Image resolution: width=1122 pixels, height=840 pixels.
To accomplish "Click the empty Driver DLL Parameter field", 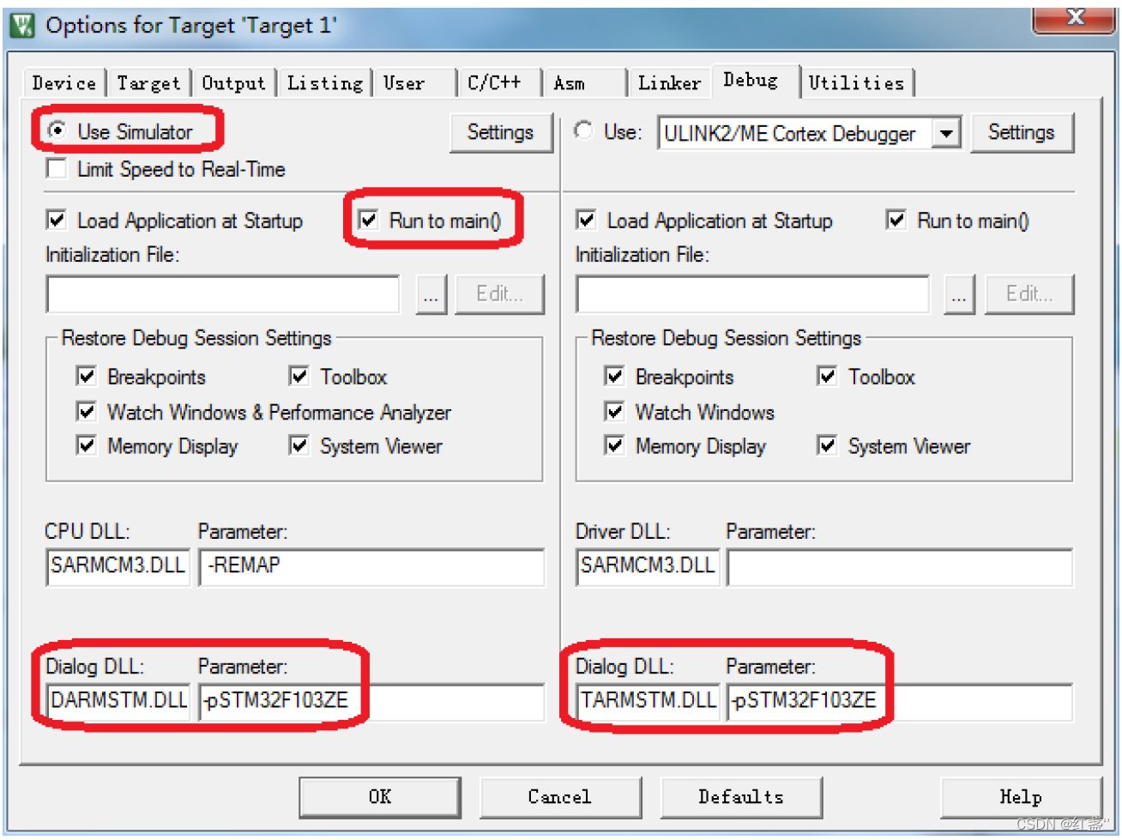I will click(x=900, y=566).
